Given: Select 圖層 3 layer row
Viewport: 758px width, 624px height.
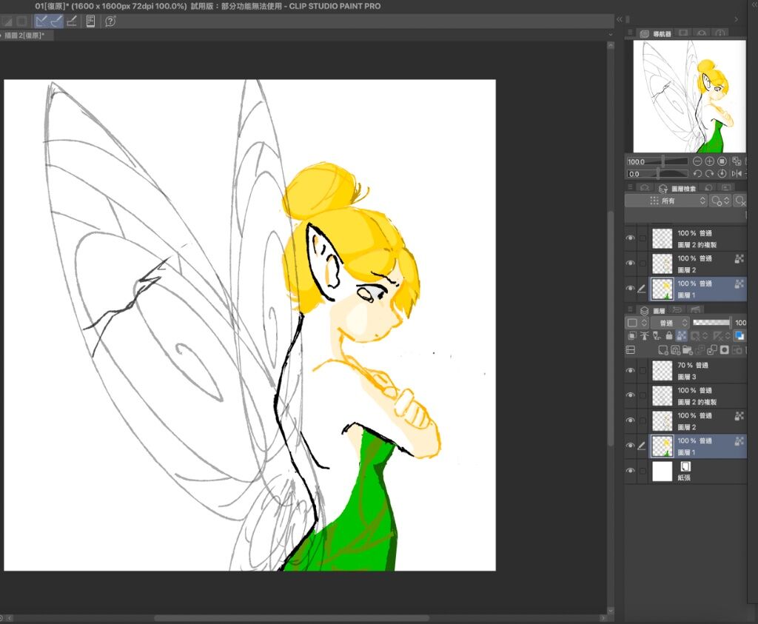Looking at the screenshot, I should [685, 371].
